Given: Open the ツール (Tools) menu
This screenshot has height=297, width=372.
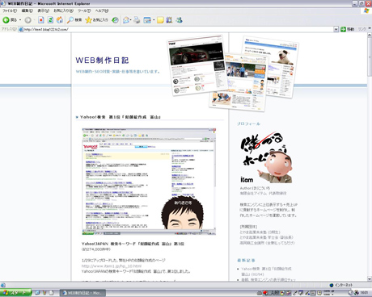Looking at the screenshot, I should tap(84, 10).
